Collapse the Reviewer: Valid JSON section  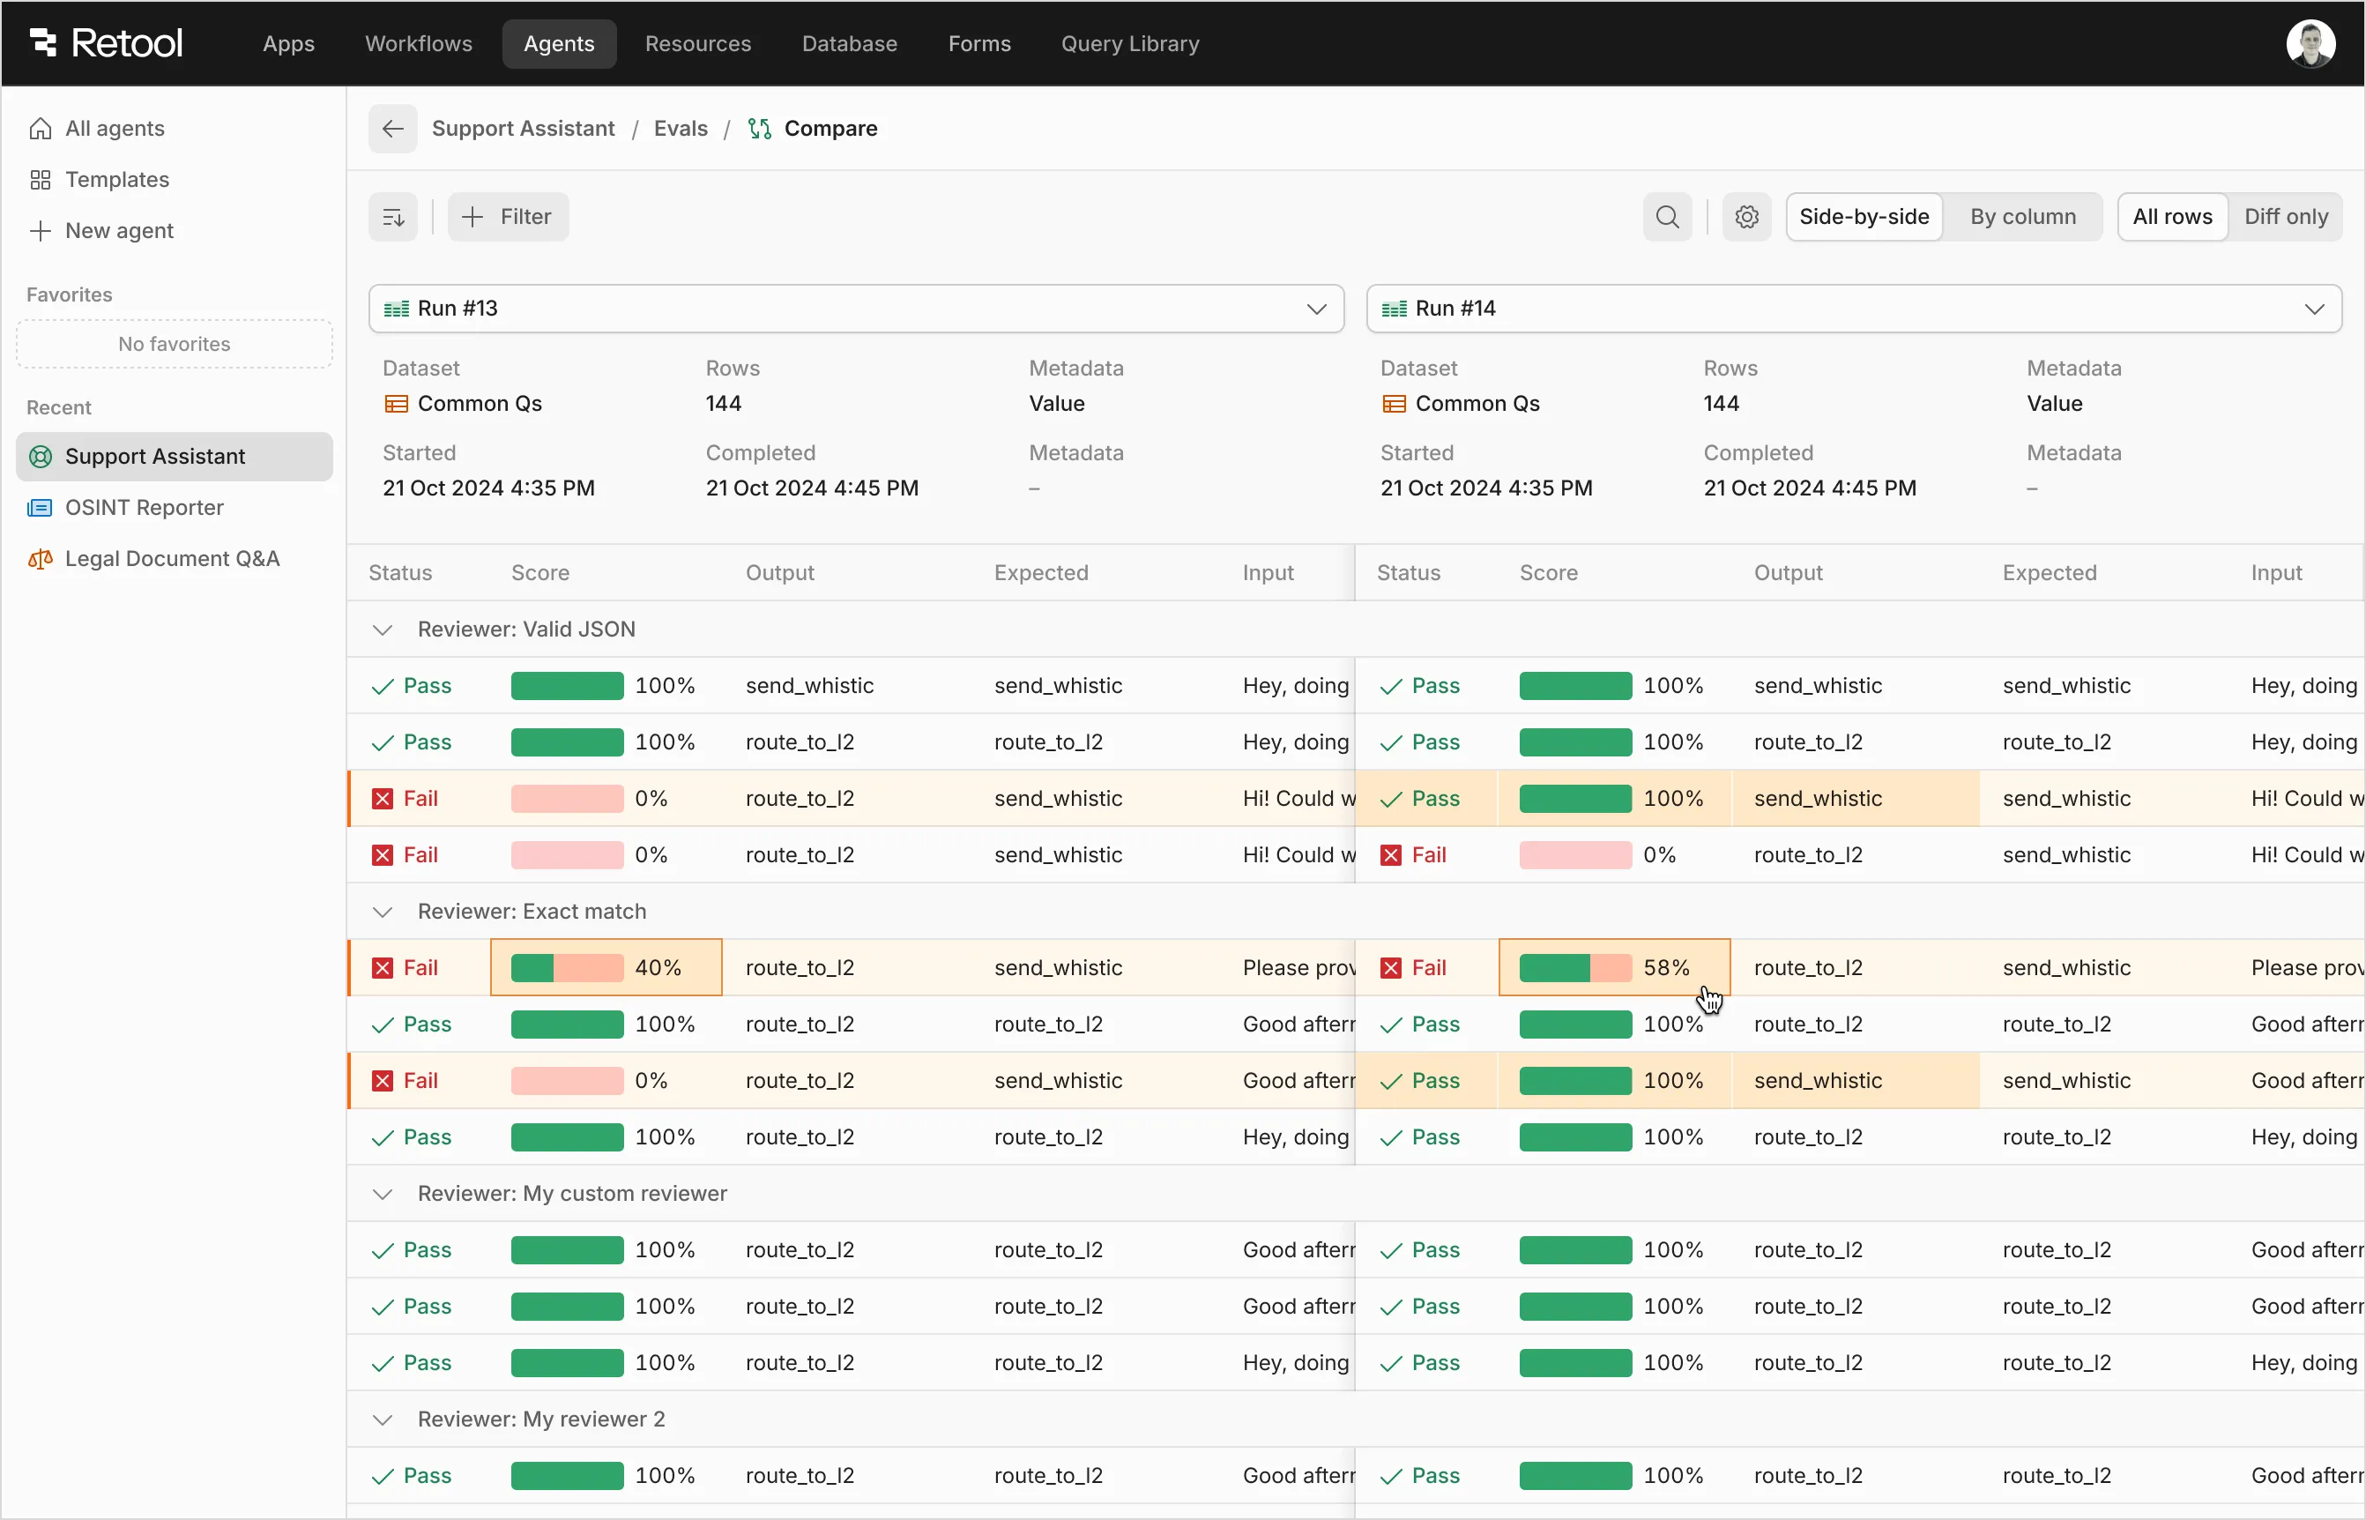383,629
